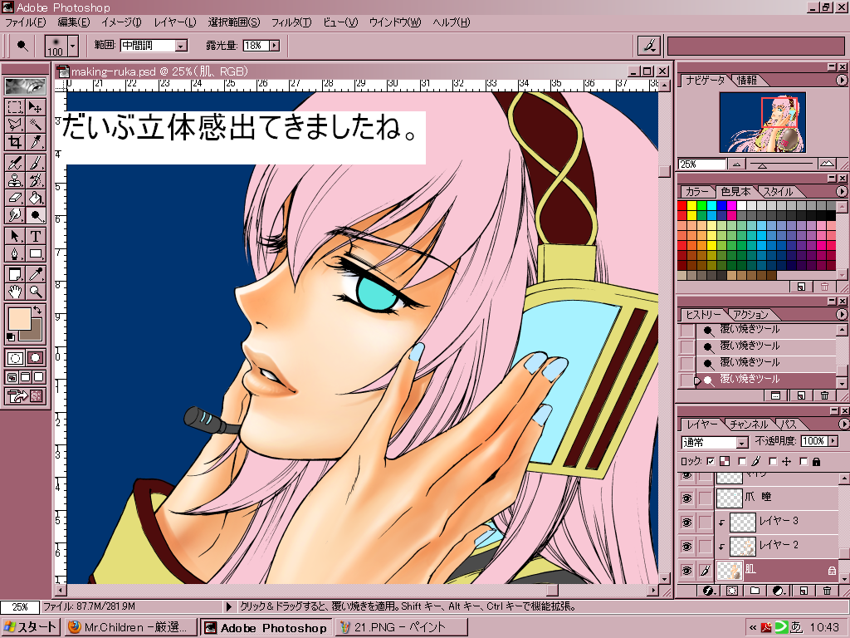Switch to the アクション tab
Screen dimensions: 850x638
[x=750, y=315]
